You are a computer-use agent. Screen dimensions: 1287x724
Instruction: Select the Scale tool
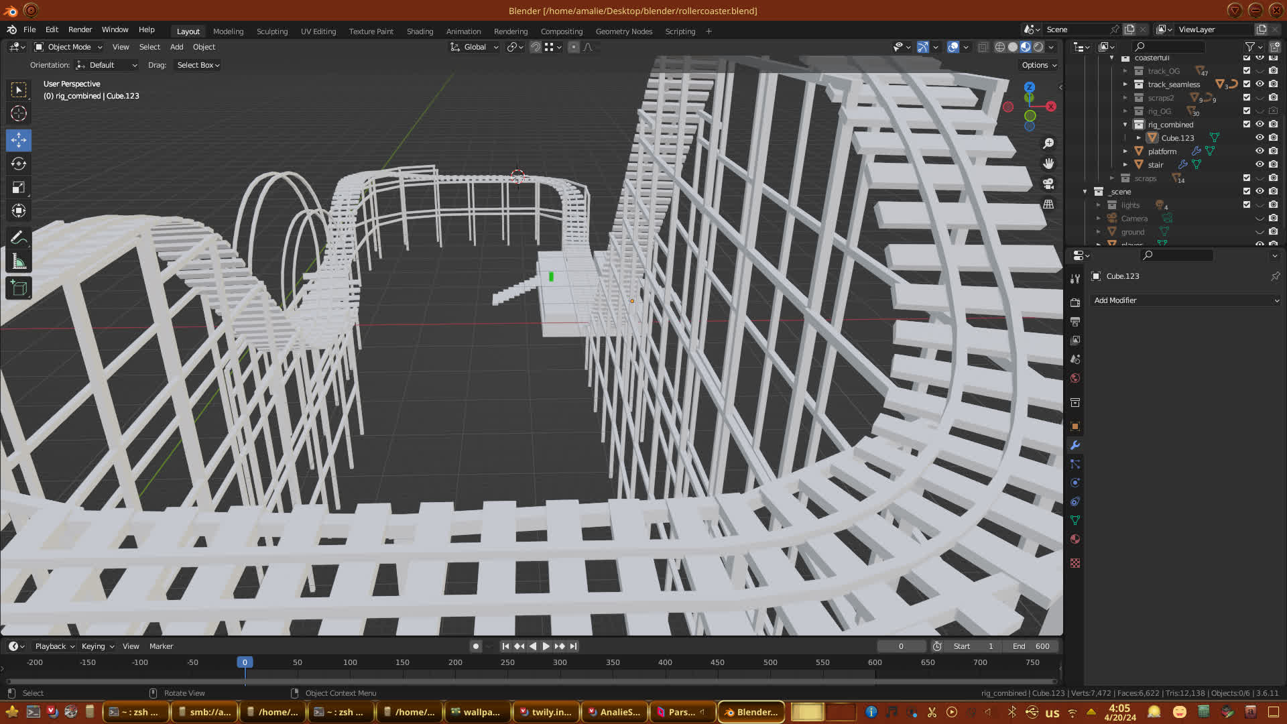coord(19,188)
